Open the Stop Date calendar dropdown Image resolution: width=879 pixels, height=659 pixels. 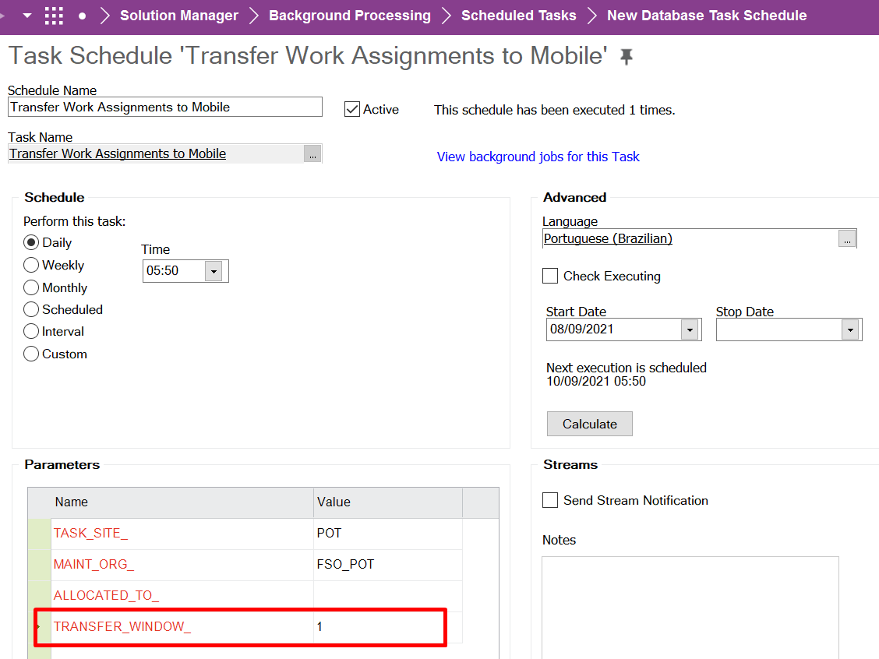coord(850,329)
